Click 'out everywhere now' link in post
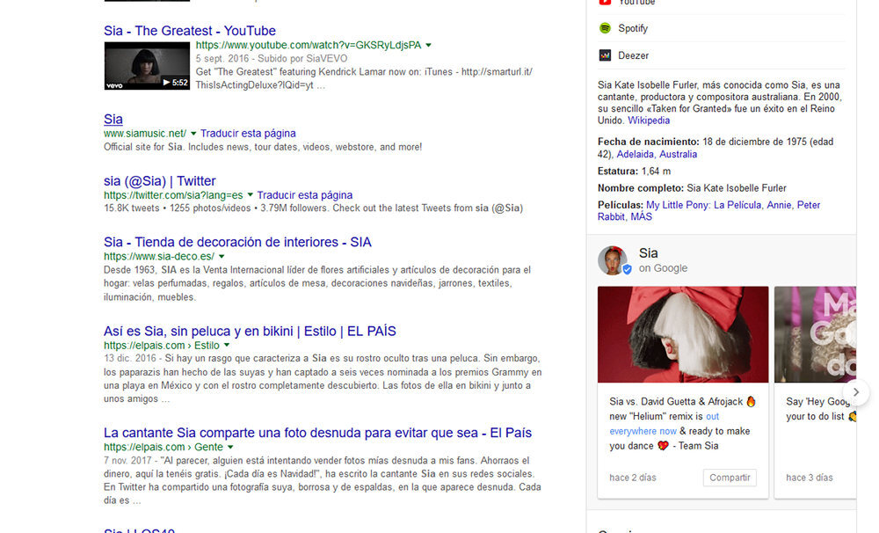879x533 pixels. point(665,424)
